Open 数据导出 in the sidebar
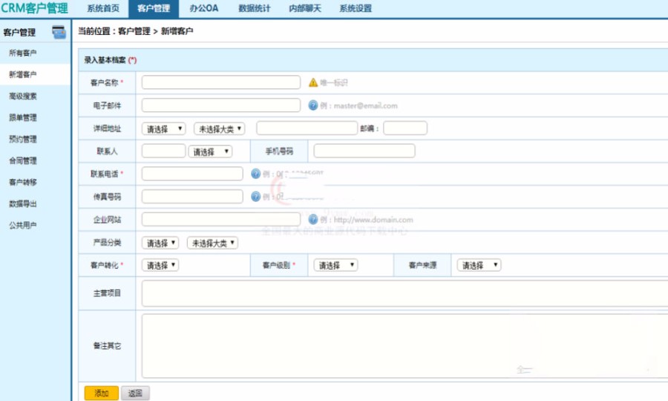 [23, 203]
